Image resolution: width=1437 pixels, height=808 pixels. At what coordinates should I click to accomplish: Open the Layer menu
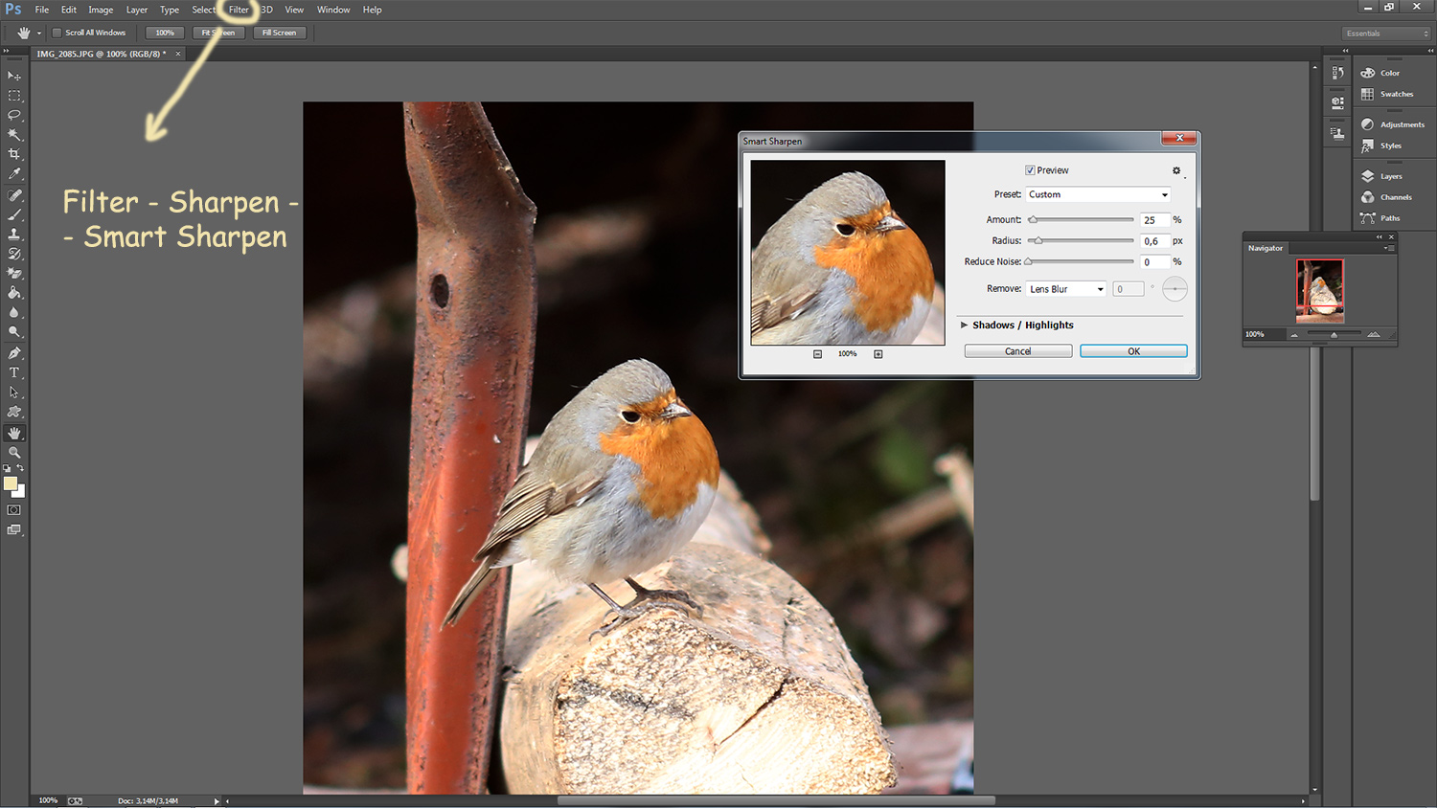(137, 10)
